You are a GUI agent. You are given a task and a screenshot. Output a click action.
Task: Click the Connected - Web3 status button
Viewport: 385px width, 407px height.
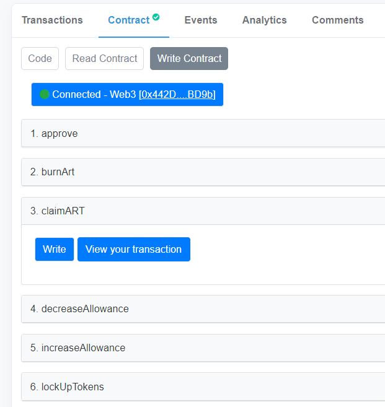[x=127, y=95]
